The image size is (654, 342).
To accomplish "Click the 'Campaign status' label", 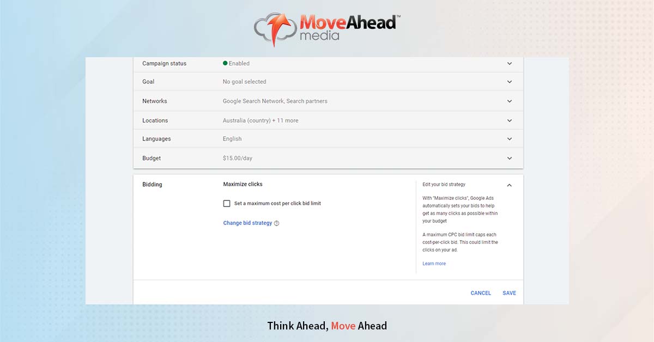I will click(x=164, y=64).
